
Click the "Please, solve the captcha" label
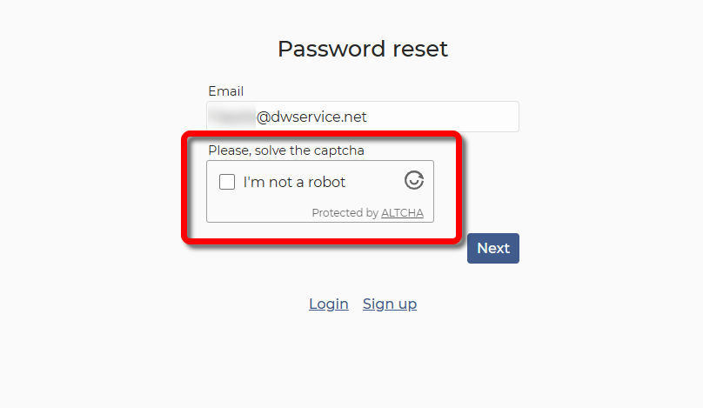coord(285,150)
